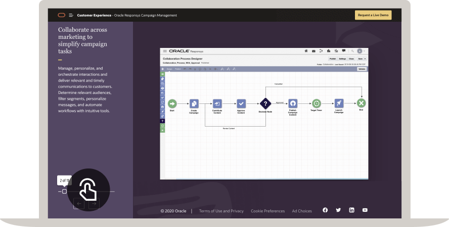449x227 pixels.
Task: Click the Decision Node diamond
Action: click(x=265, y=103)
